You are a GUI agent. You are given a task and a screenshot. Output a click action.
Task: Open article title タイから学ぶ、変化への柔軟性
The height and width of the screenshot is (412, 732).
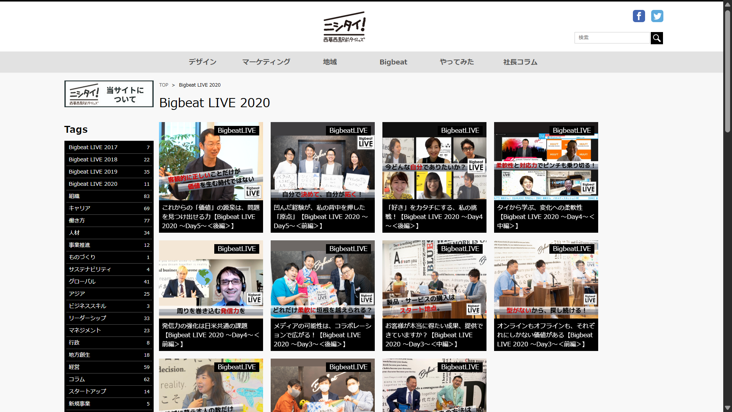click(x=546, y=217)
